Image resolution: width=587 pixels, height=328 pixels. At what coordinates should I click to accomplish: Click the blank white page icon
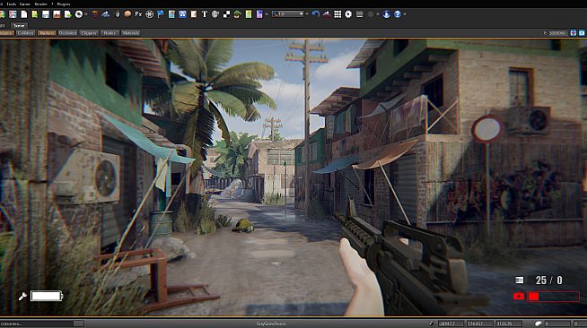(24, 14)
